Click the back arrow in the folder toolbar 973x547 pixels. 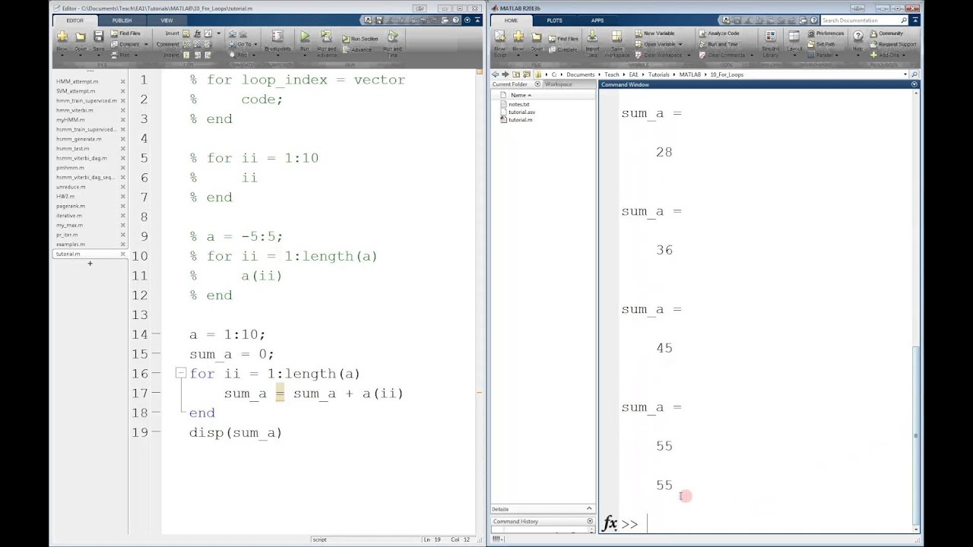point(496,74)
